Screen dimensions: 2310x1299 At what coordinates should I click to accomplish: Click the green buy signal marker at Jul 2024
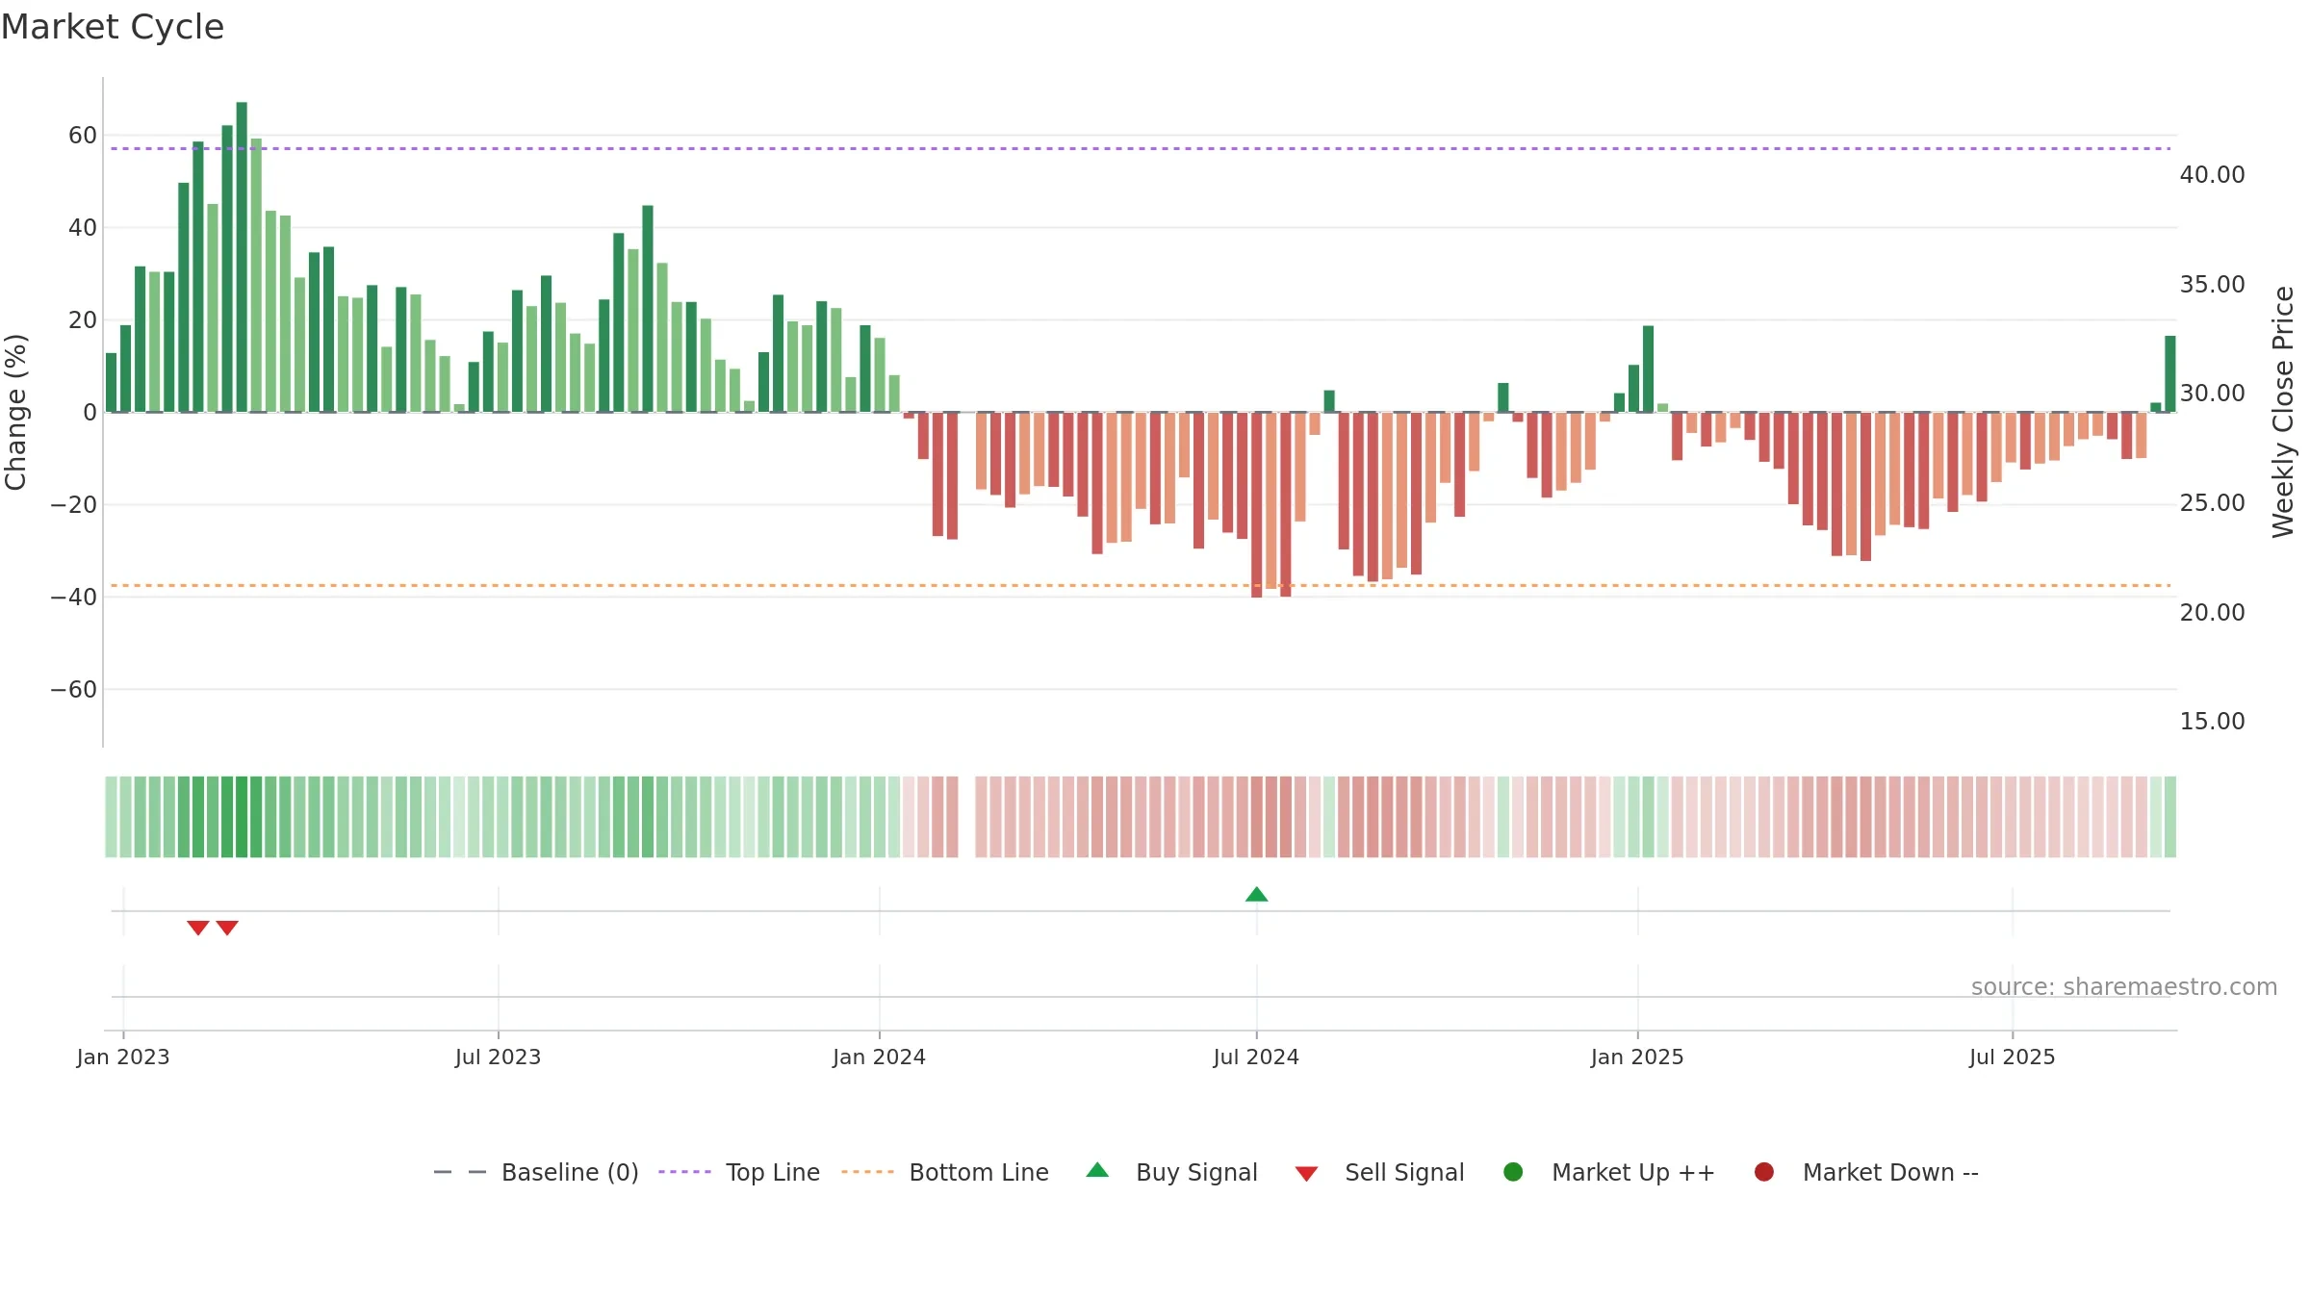(1256, 894)
